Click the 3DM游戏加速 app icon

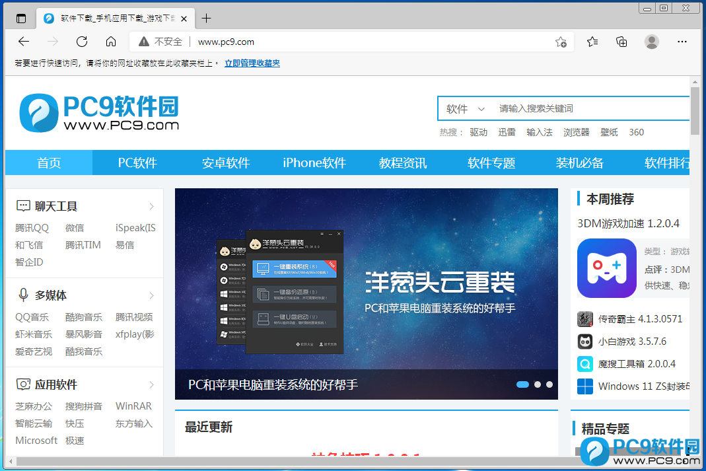pyautogui.click(x=606, y=268)
